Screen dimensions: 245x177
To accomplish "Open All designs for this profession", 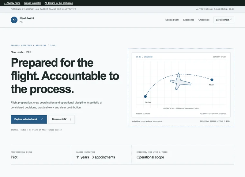I will (58, 3).
